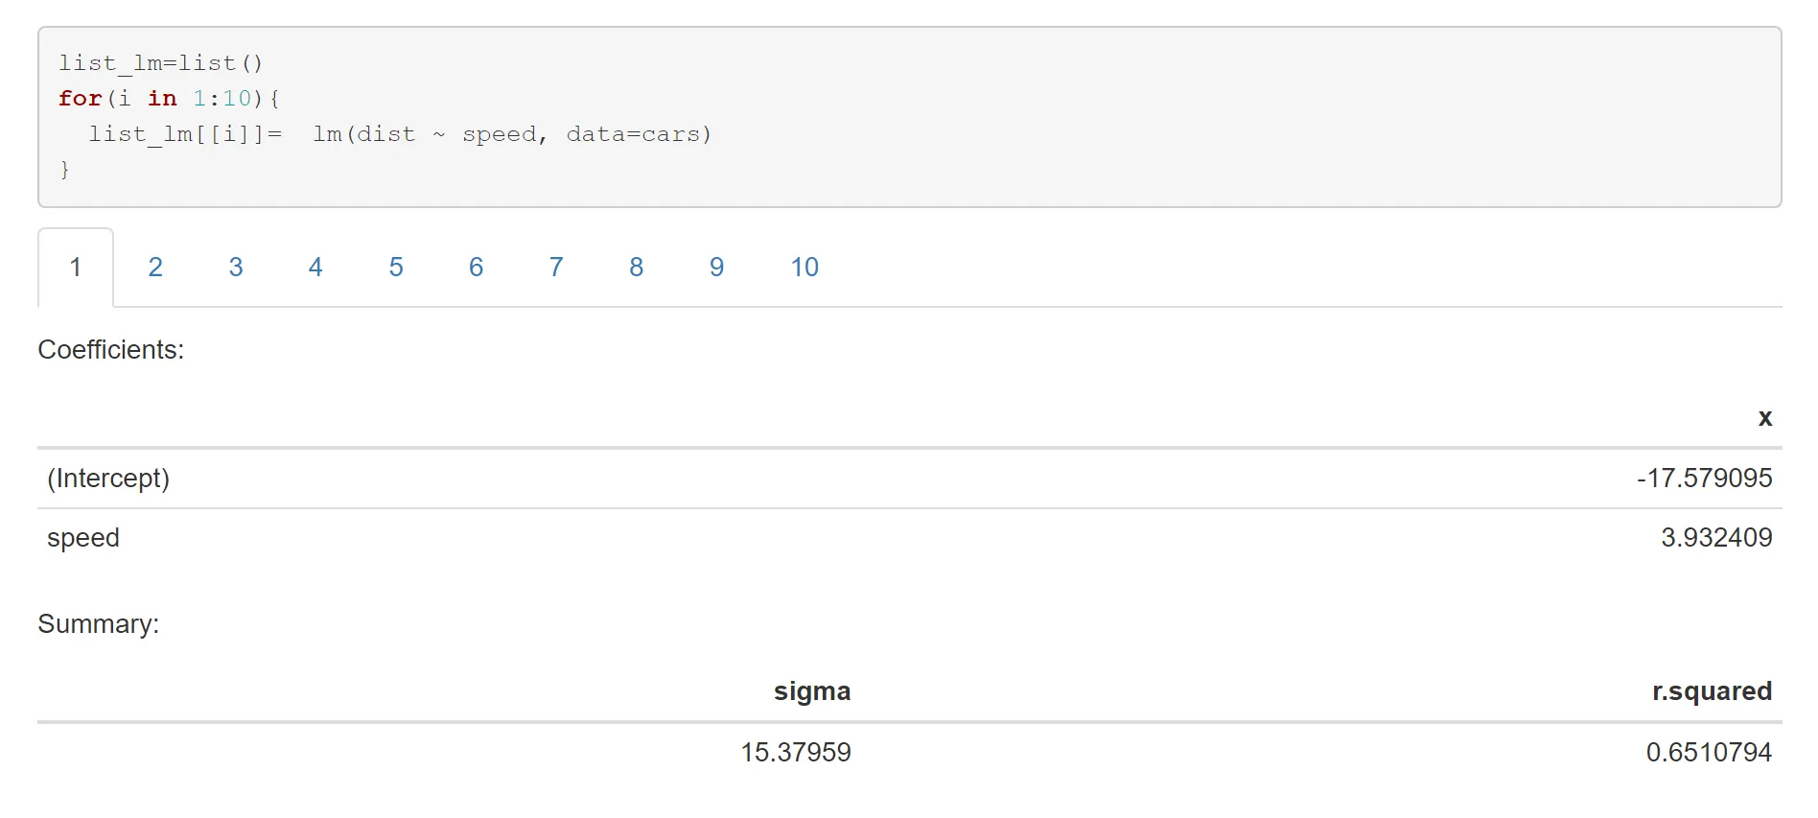Show tab 5 model output
Viewport: 1818px width, 818px height.
coord(396,268)
